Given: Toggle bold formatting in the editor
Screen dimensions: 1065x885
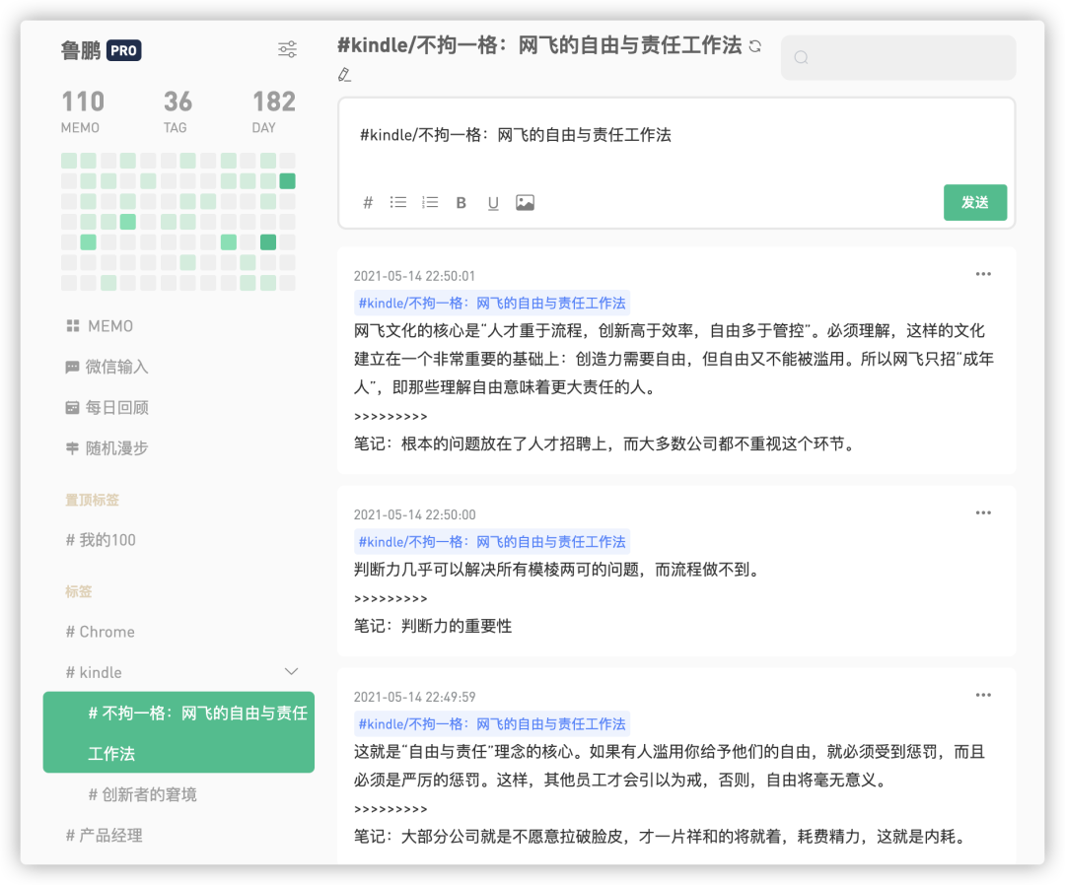Looking at the screenshot, I should coord(461,202).
